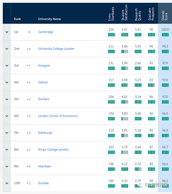Click Dundee's student satisfaction value 4.32

pyautogui.click(x=125, y=181)
